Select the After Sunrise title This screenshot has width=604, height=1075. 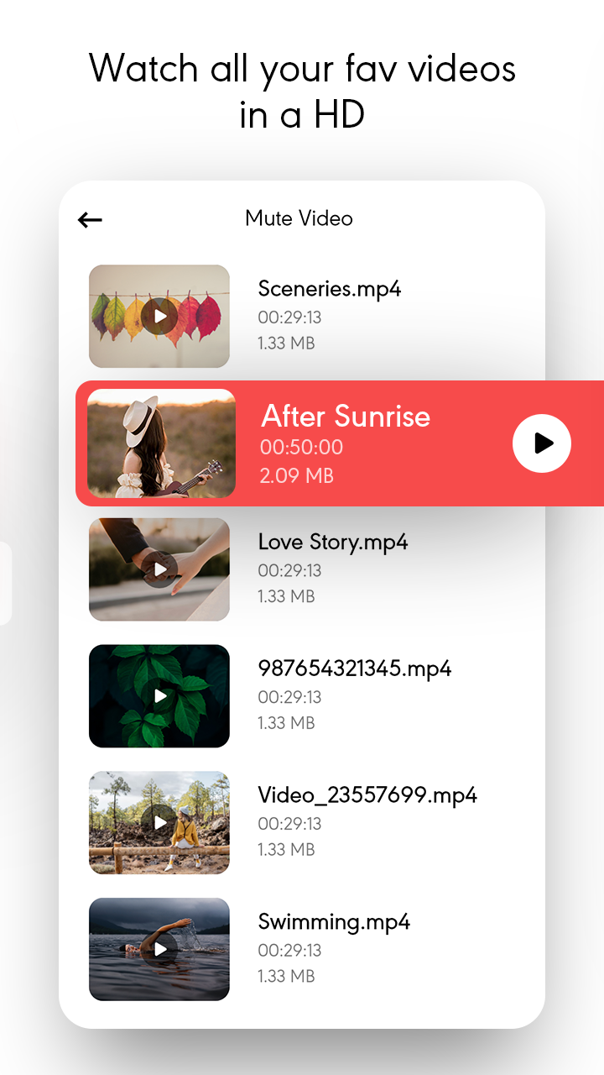346,416
